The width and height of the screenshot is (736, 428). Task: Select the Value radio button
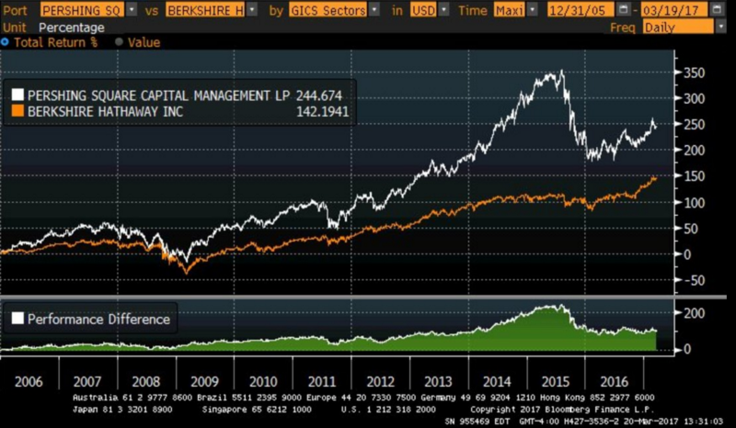point(119,42)
